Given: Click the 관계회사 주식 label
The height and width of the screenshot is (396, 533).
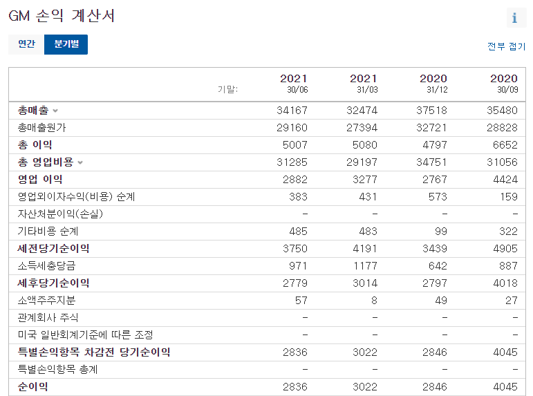Looking at the screenshot, I should coord(48,318).
